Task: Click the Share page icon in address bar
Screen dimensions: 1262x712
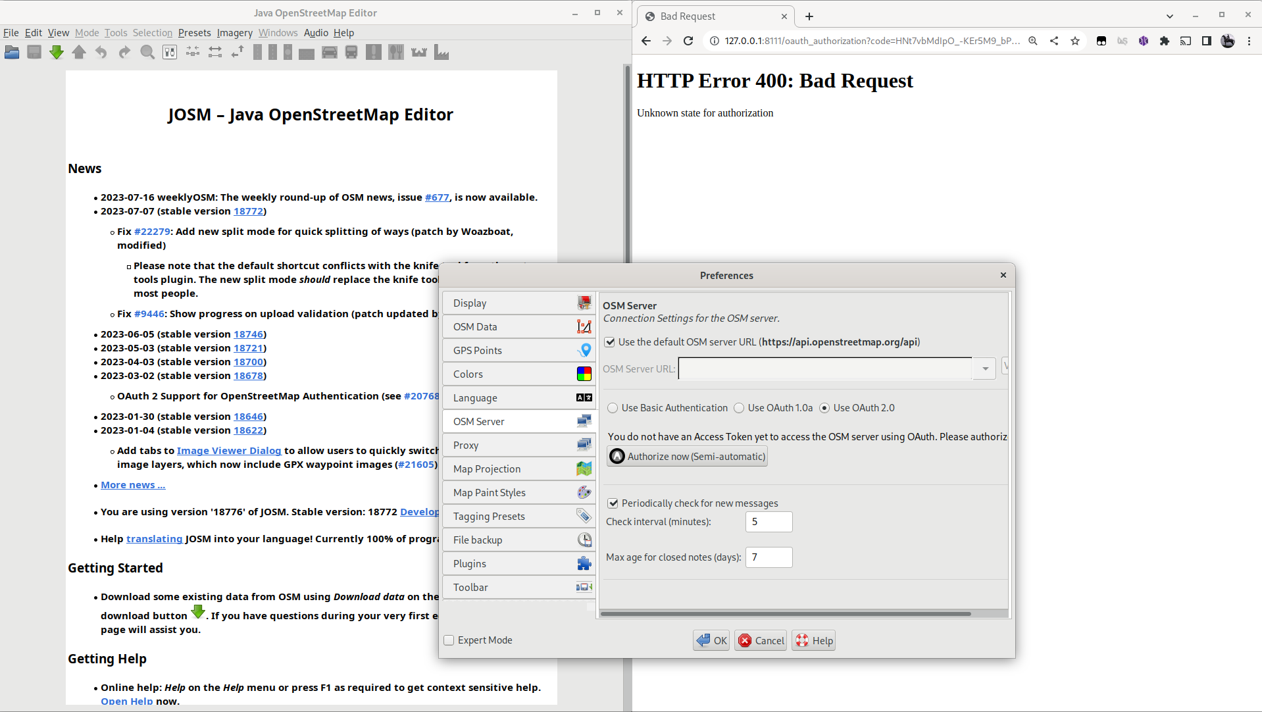Action: 1054,41
